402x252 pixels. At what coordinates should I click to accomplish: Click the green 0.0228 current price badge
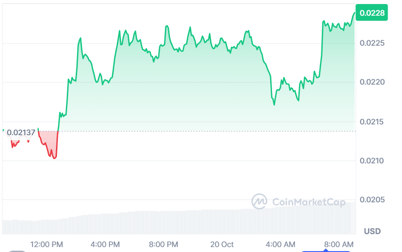(x=372, y=13)
